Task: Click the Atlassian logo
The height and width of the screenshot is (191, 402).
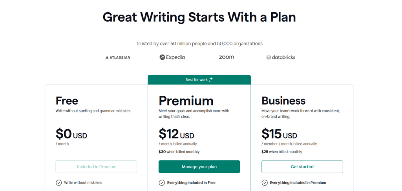Action: tap(118, 57)
